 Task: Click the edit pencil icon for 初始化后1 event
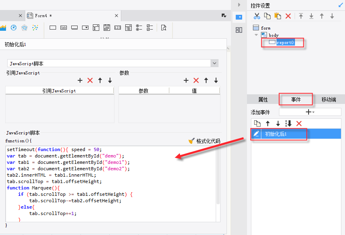257,134
